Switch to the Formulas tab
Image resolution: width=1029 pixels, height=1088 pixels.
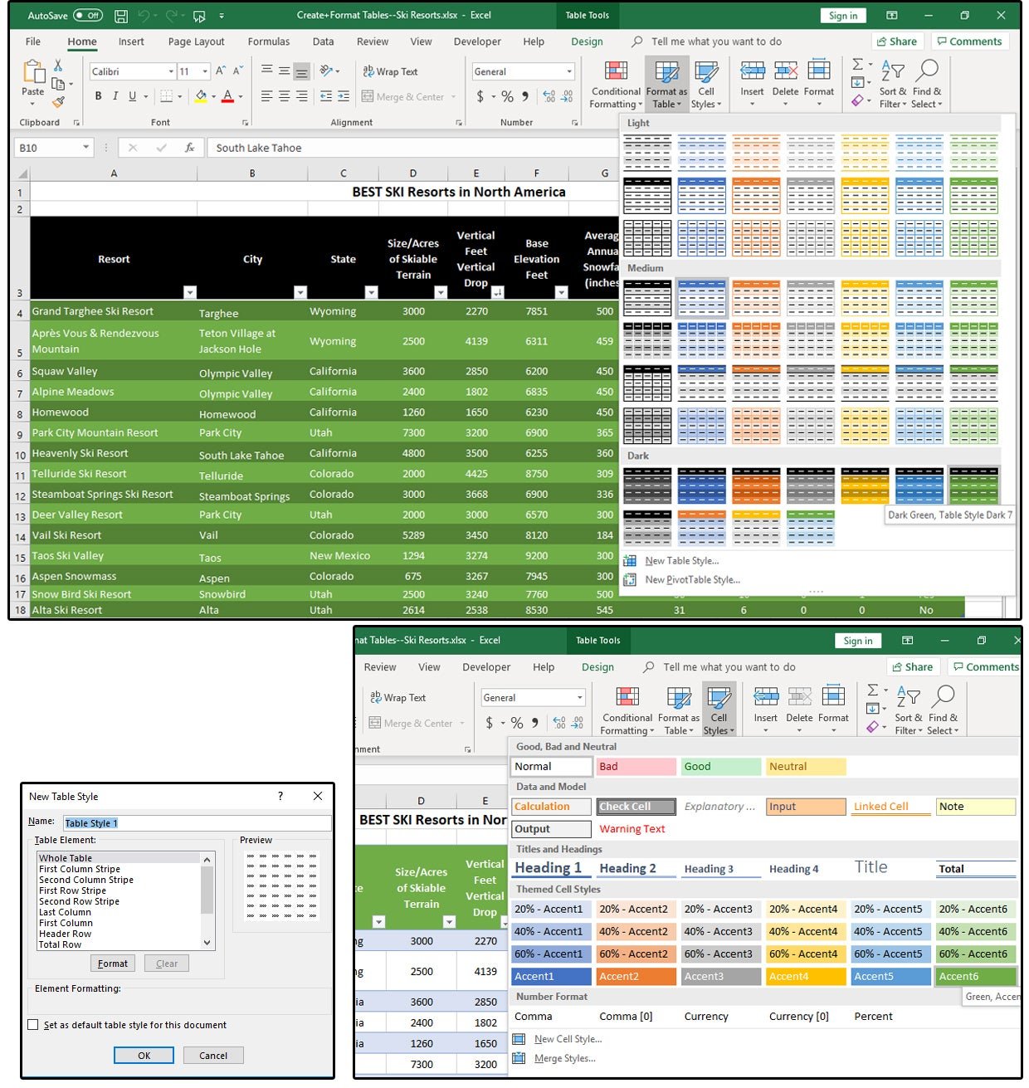[x=269, y=41]
